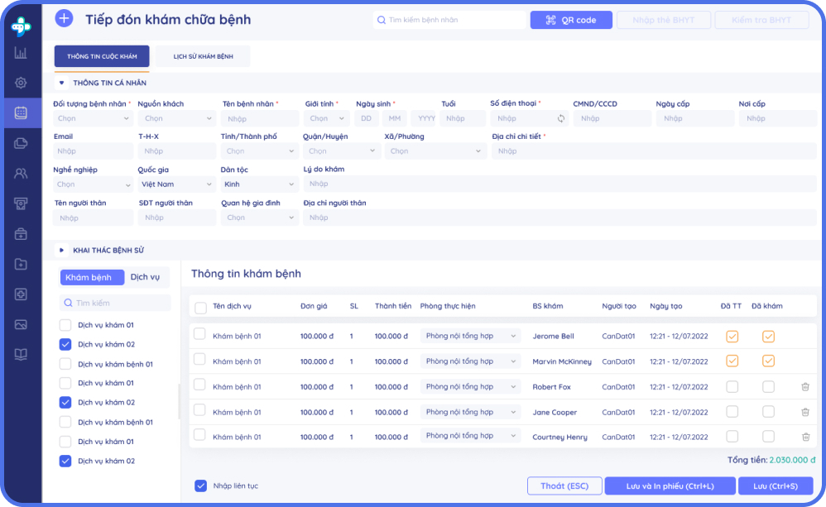826x507 pixels.
Task: Open the medical briefcase sidebar icon
Action: [21, 234]
